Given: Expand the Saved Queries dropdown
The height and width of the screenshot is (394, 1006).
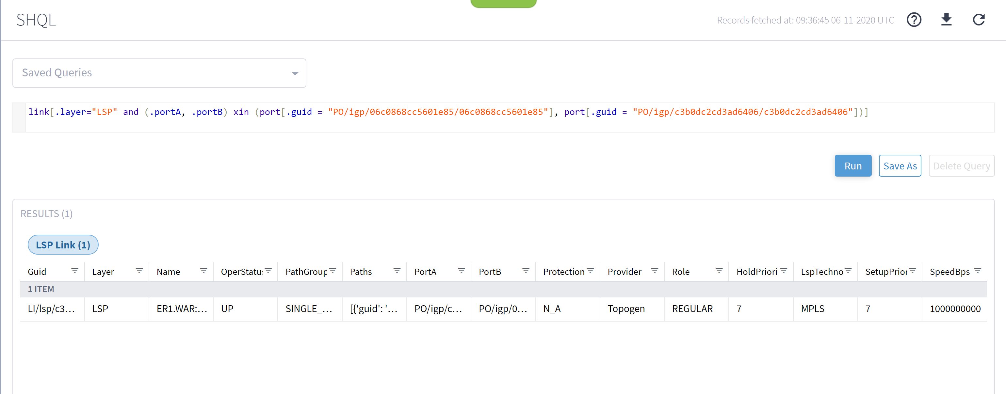Looking at the screenshot, I should pos(159,73).
